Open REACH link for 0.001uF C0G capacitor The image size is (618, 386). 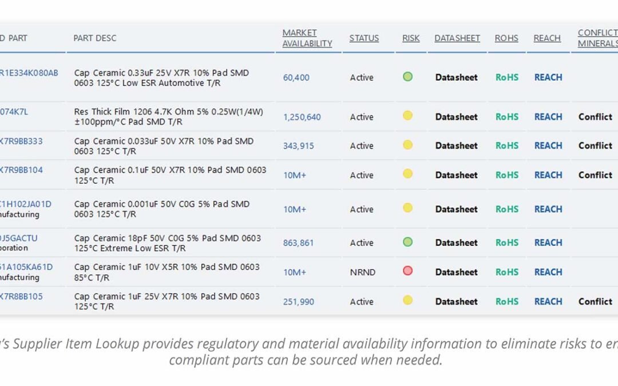pyautogui.click(x=548, y=209)
